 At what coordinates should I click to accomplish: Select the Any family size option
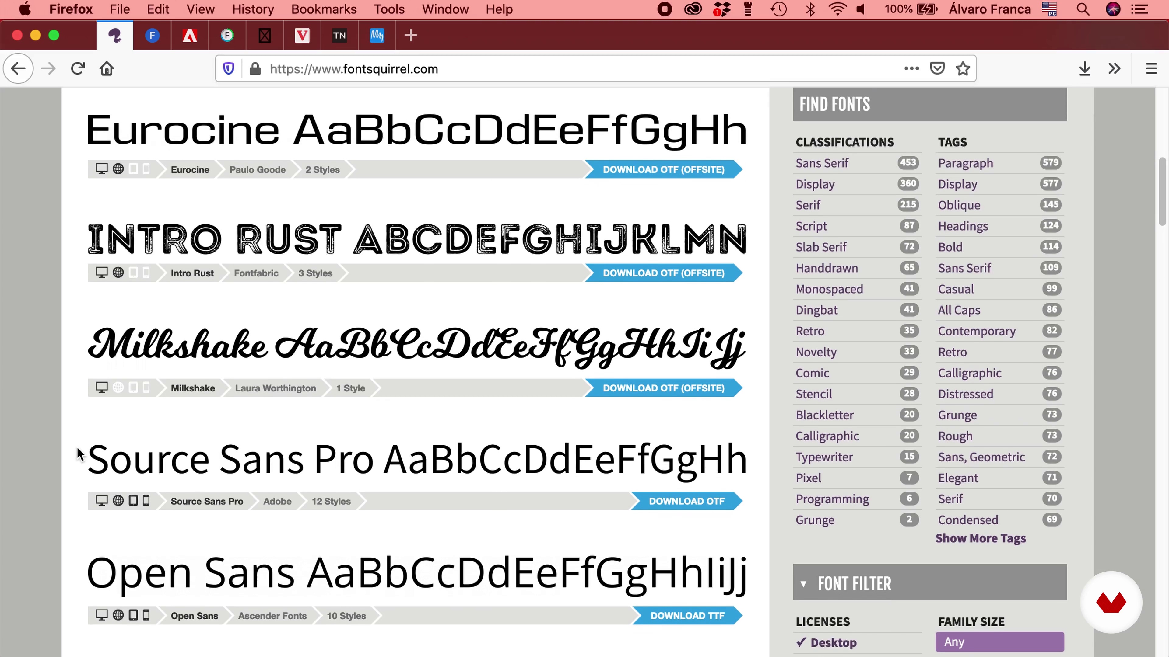[999, 641]
